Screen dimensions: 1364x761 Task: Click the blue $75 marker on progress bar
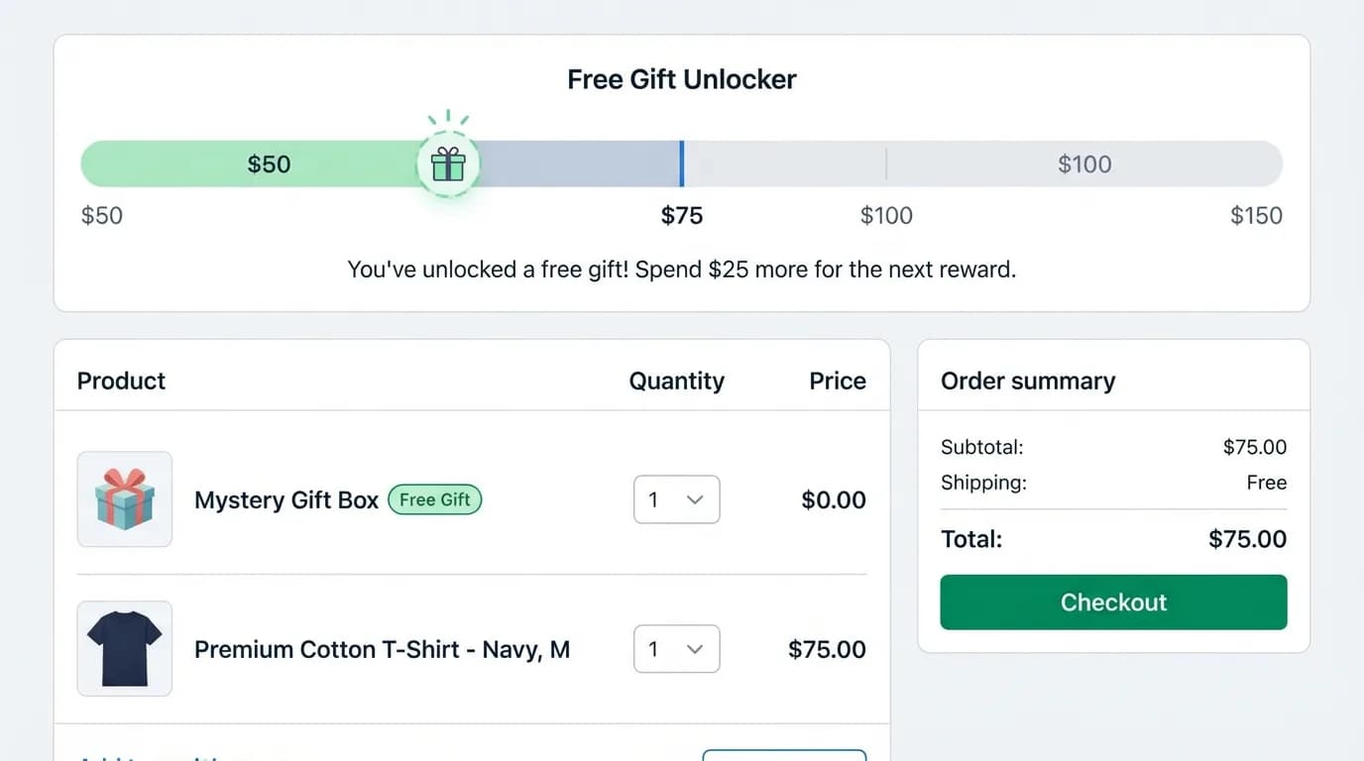pos(682,163)
